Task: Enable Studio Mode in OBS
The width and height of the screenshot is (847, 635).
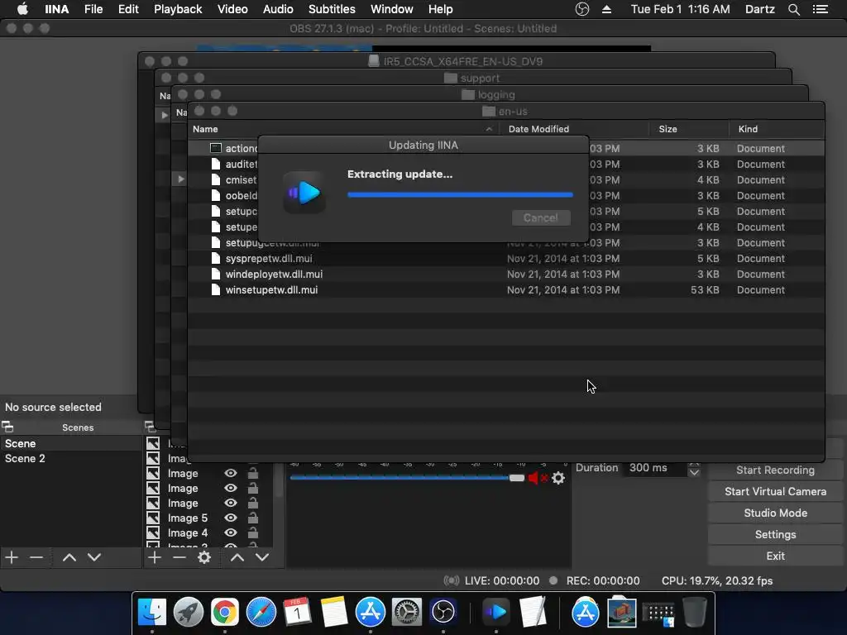Action: point(775,513)
